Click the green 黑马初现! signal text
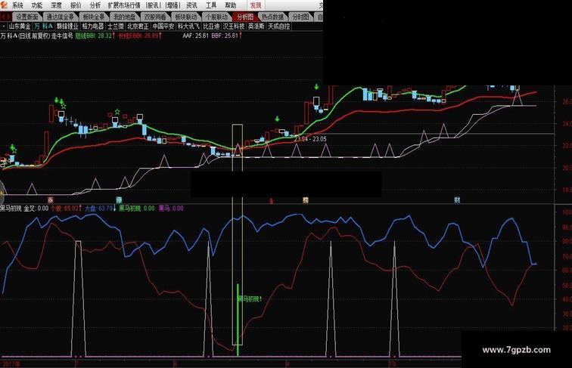The image size is (572, 368). point(250,299)
